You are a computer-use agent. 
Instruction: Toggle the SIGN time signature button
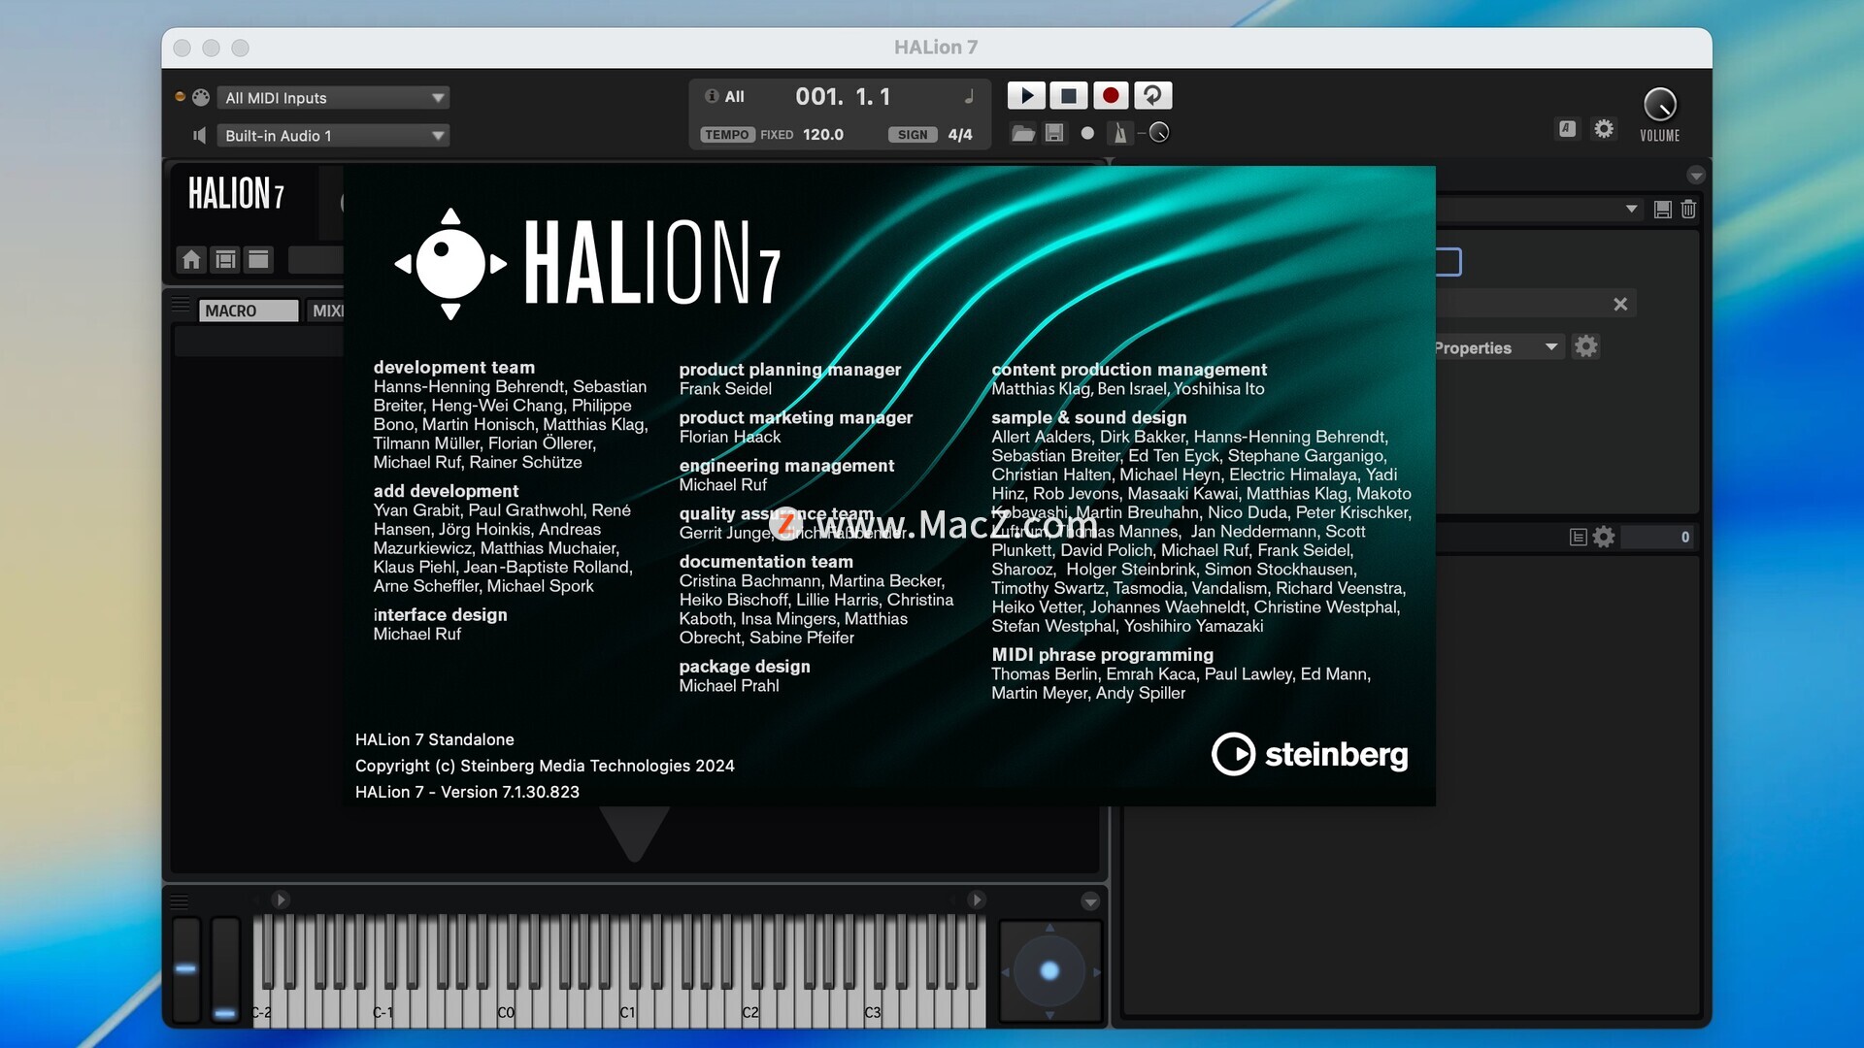click(913, 135)
